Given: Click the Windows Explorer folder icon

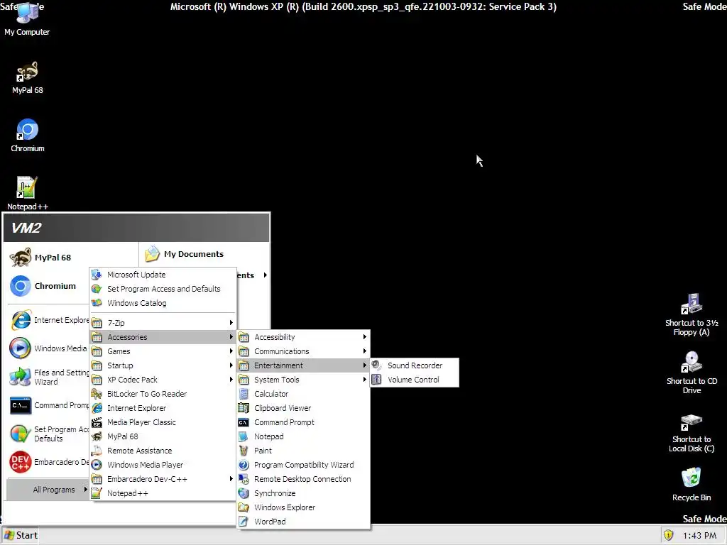Looking at the screenshot, I should [x=244, y=507].
